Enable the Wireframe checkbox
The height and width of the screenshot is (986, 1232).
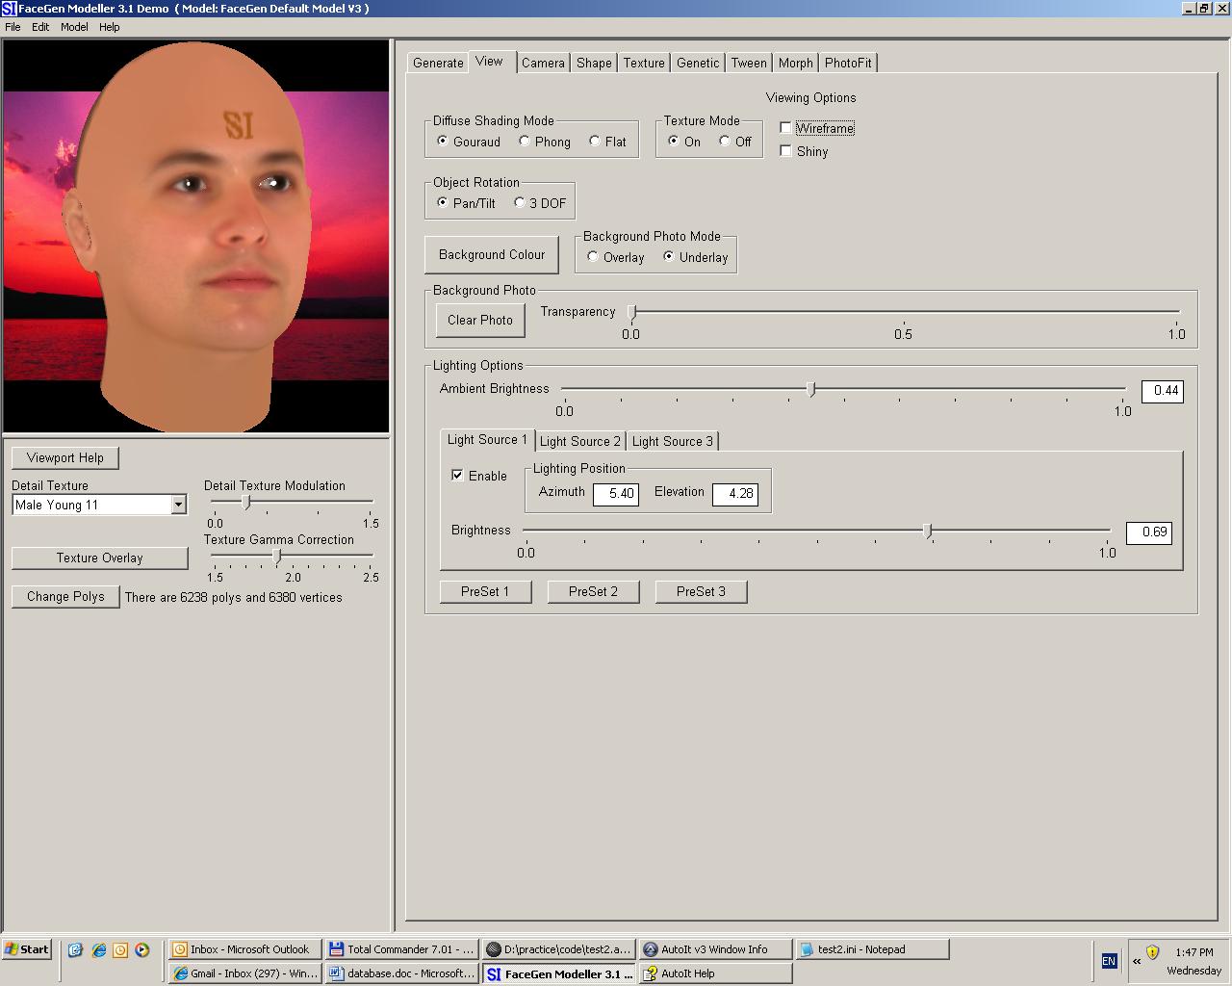786,128
